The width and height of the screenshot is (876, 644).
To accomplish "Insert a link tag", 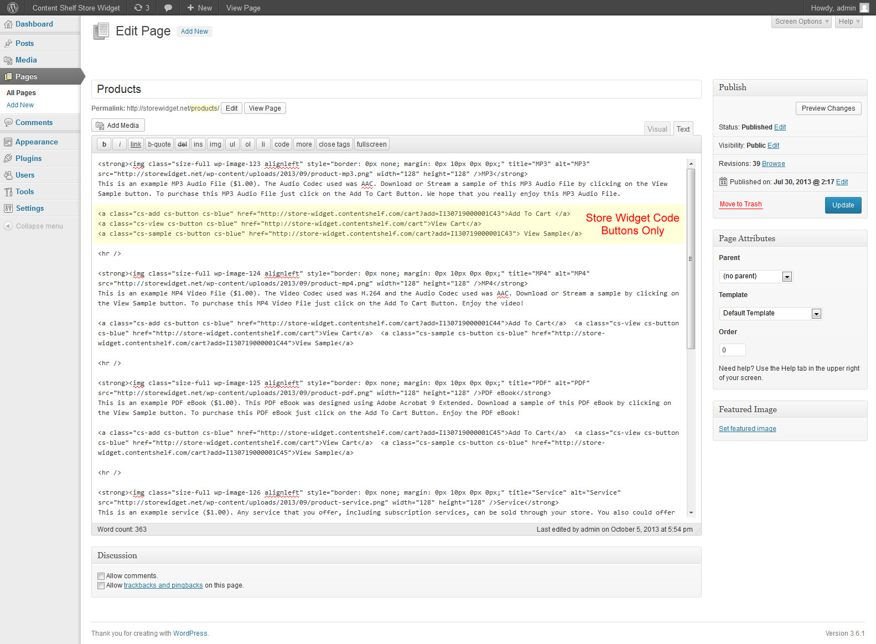I will pyautogui.click(x=136, y=144).
